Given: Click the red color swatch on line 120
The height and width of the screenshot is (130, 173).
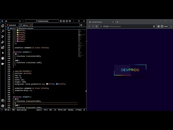Looking at the screenshot, I should click(x=18, y=37).
